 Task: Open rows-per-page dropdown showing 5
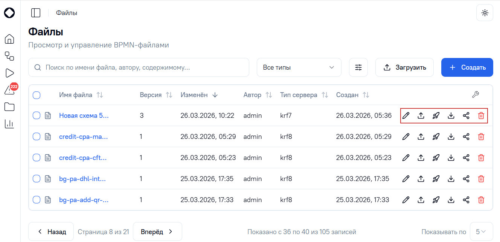(481, 232)
